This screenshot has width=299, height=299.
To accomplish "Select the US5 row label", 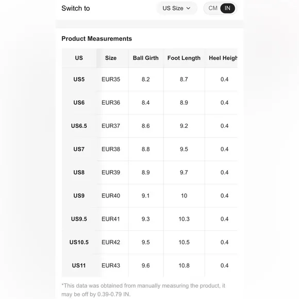I will point(79,79).
